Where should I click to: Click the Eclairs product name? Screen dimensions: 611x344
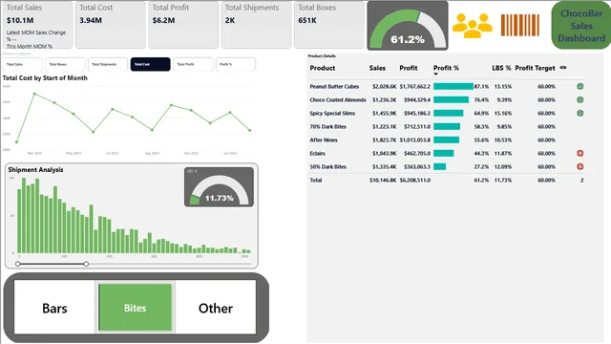(x=317, y=153)
